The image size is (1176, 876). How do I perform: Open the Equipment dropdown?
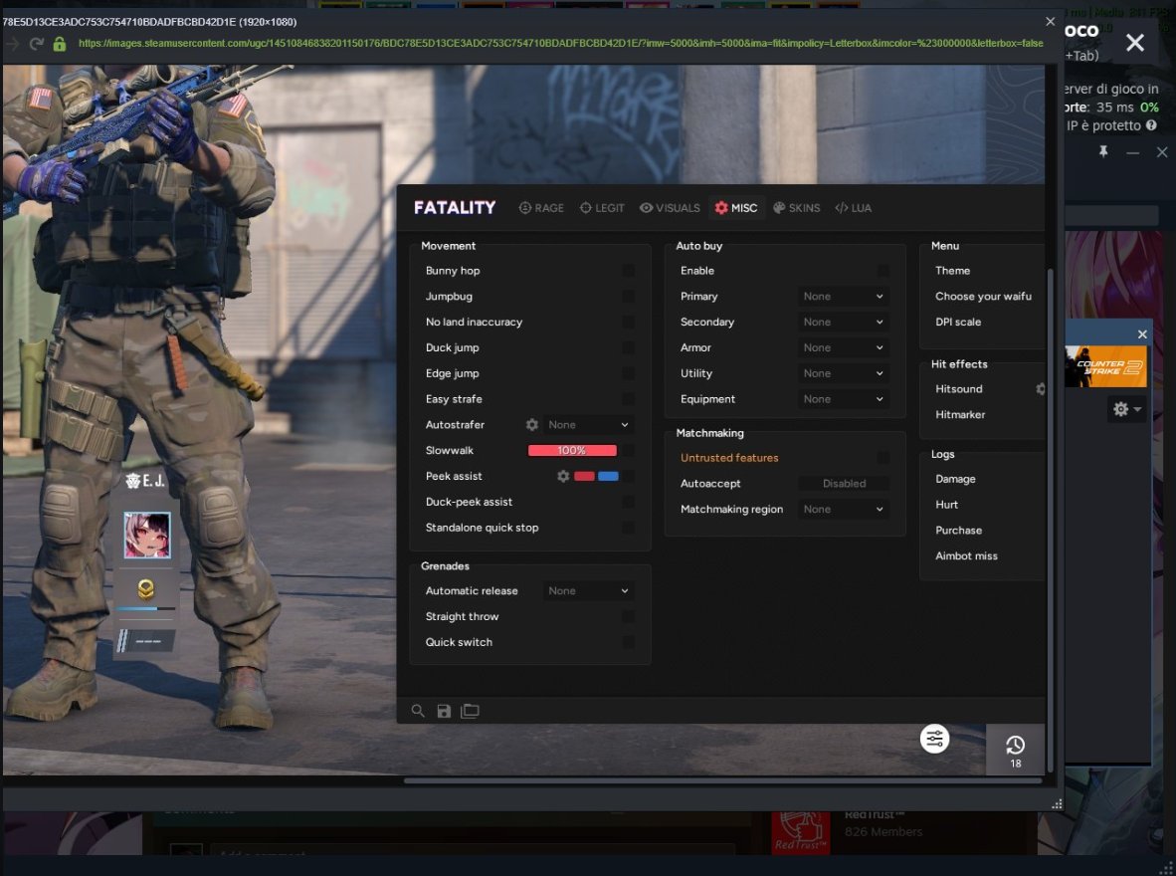coord(844,399)
